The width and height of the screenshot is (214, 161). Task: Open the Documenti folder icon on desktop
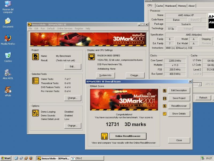coord(8,23)
